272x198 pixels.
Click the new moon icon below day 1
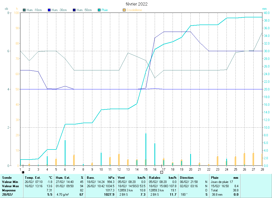pyautogui.click(x=23, y=172)
